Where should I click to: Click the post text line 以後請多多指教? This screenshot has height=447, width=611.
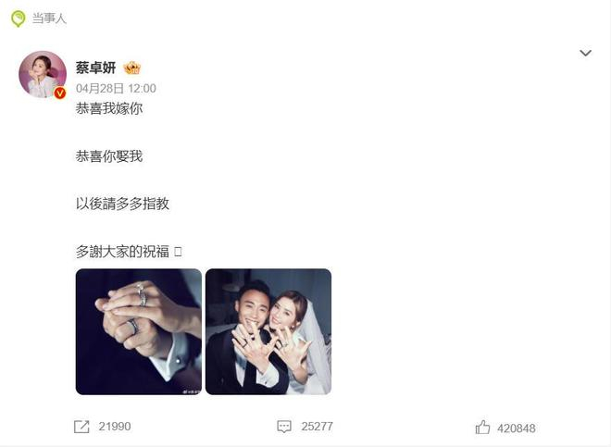(122, 204)
